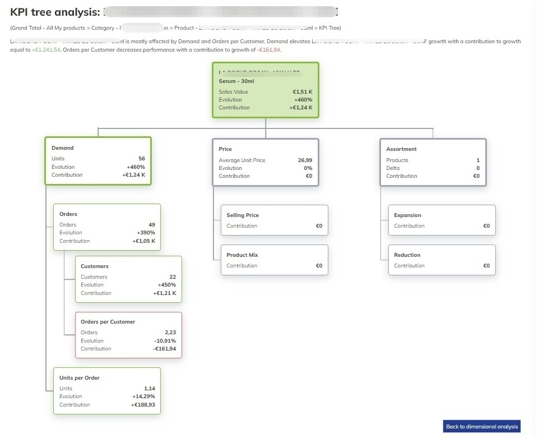Click the KPI tree analysis heading
The image size is (548, 438).
tap(55, 12)
